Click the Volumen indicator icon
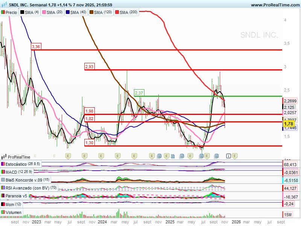This screenshot has height=226, width=301. (x=3, y=212)
